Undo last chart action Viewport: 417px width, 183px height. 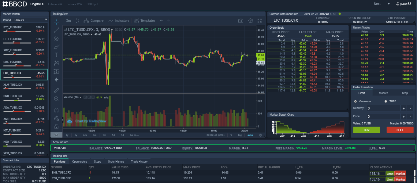tap(162, 21)
